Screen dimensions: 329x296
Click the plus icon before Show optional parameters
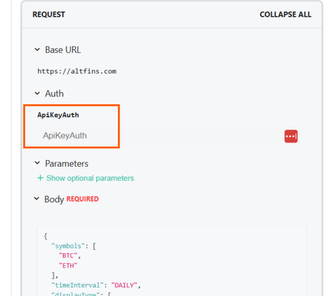point(40,178)
